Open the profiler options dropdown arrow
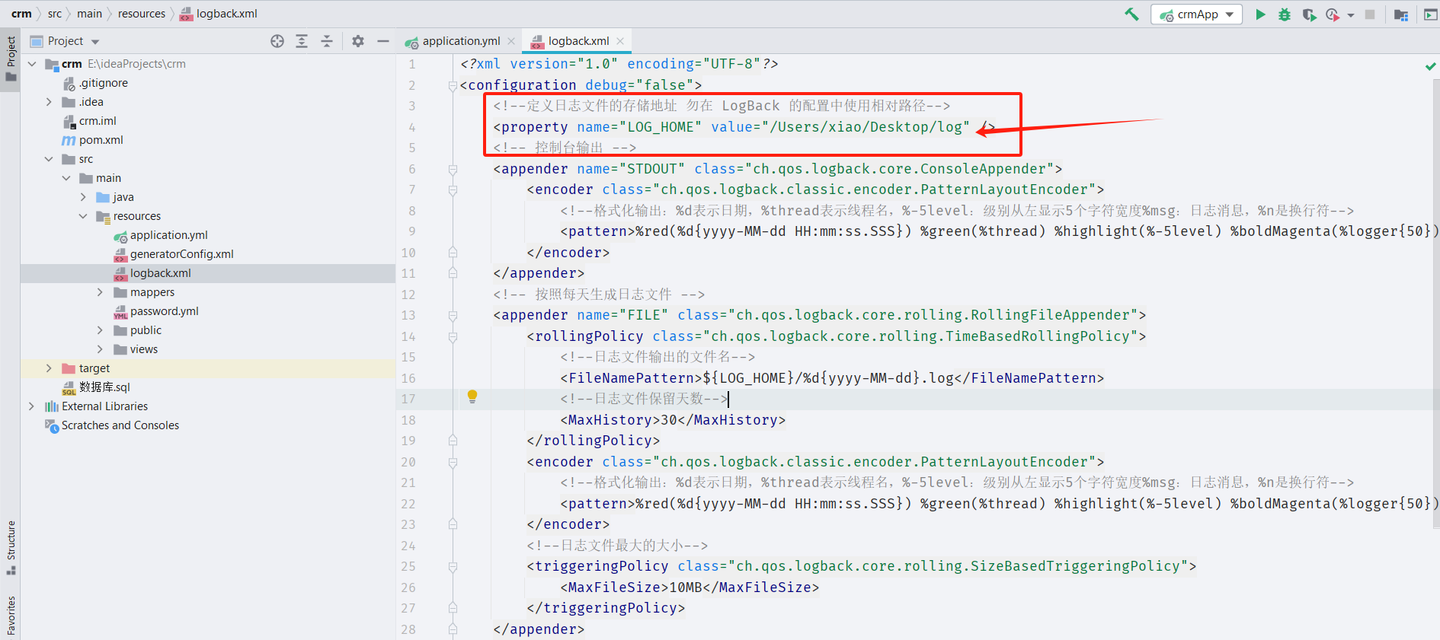This screenshot has width=1440, height=640. (1351, 15)
